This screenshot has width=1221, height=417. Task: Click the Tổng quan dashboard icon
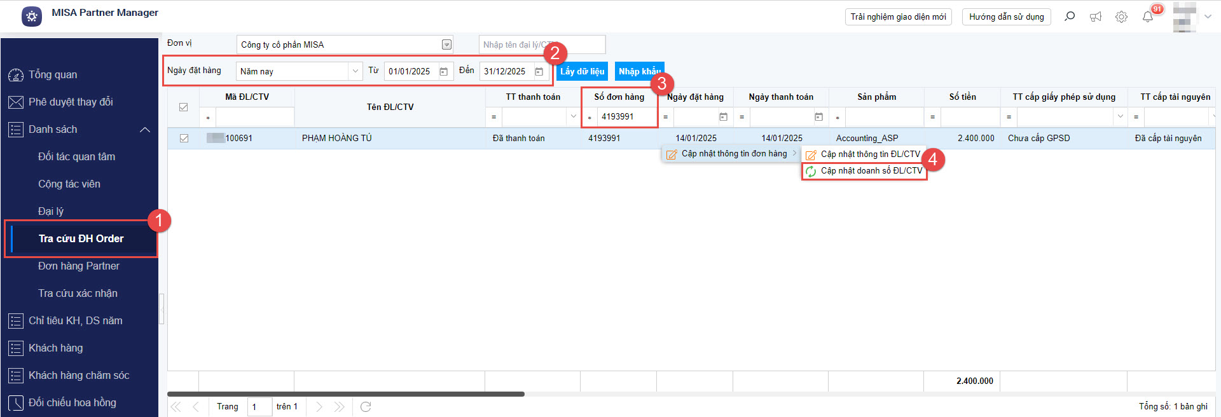(x=16, y=75)
